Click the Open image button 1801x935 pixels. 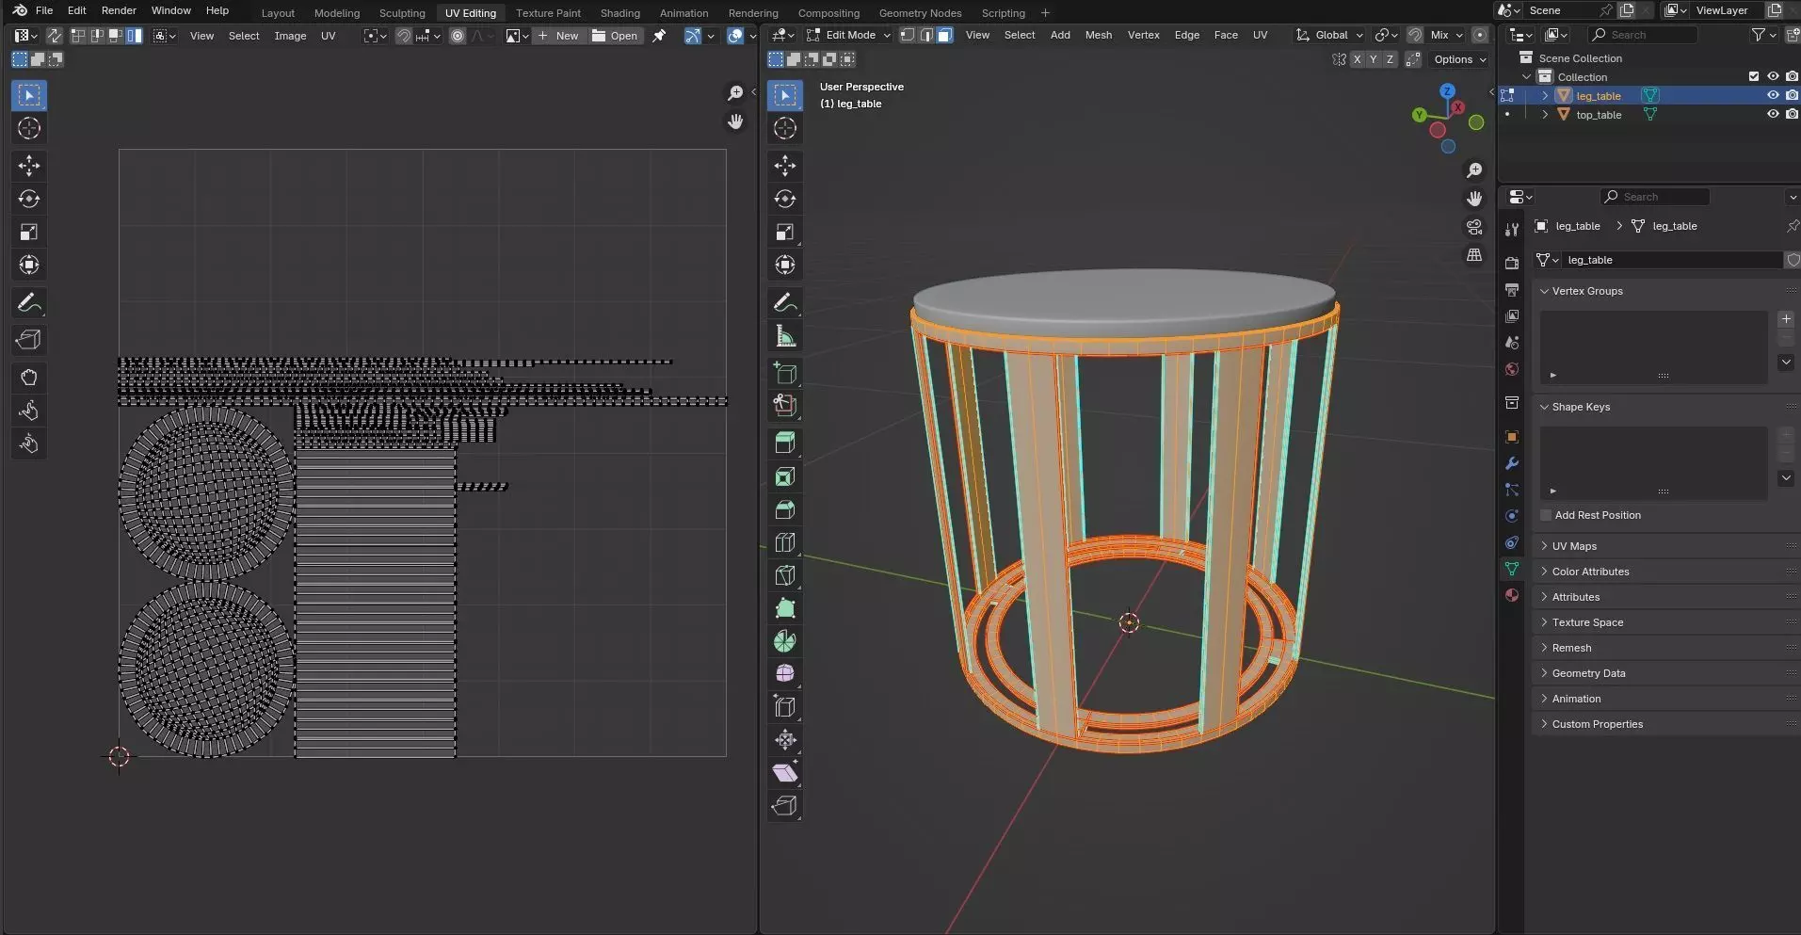tap(616, 36)
